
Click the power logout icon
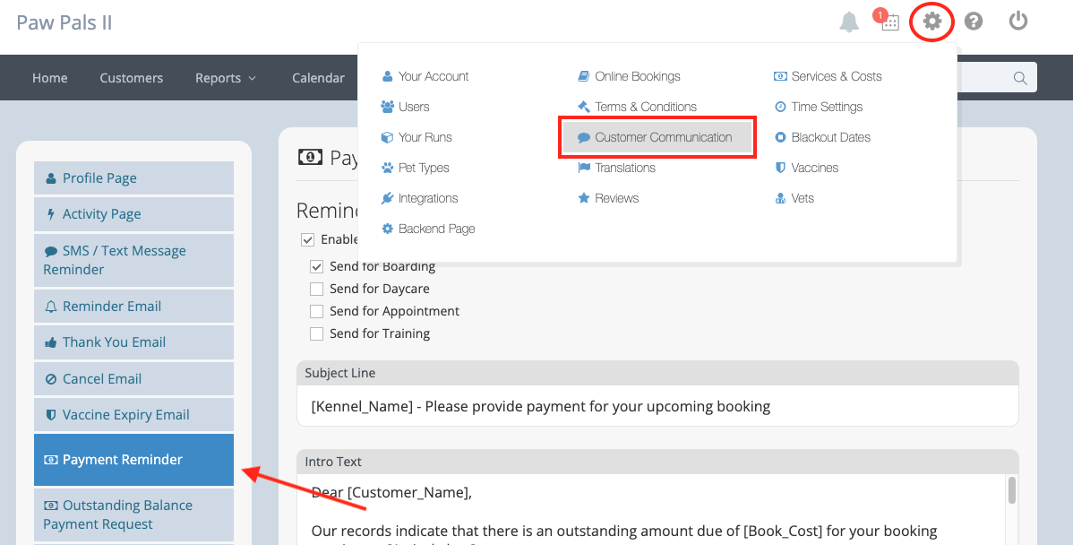(1018, 22)
